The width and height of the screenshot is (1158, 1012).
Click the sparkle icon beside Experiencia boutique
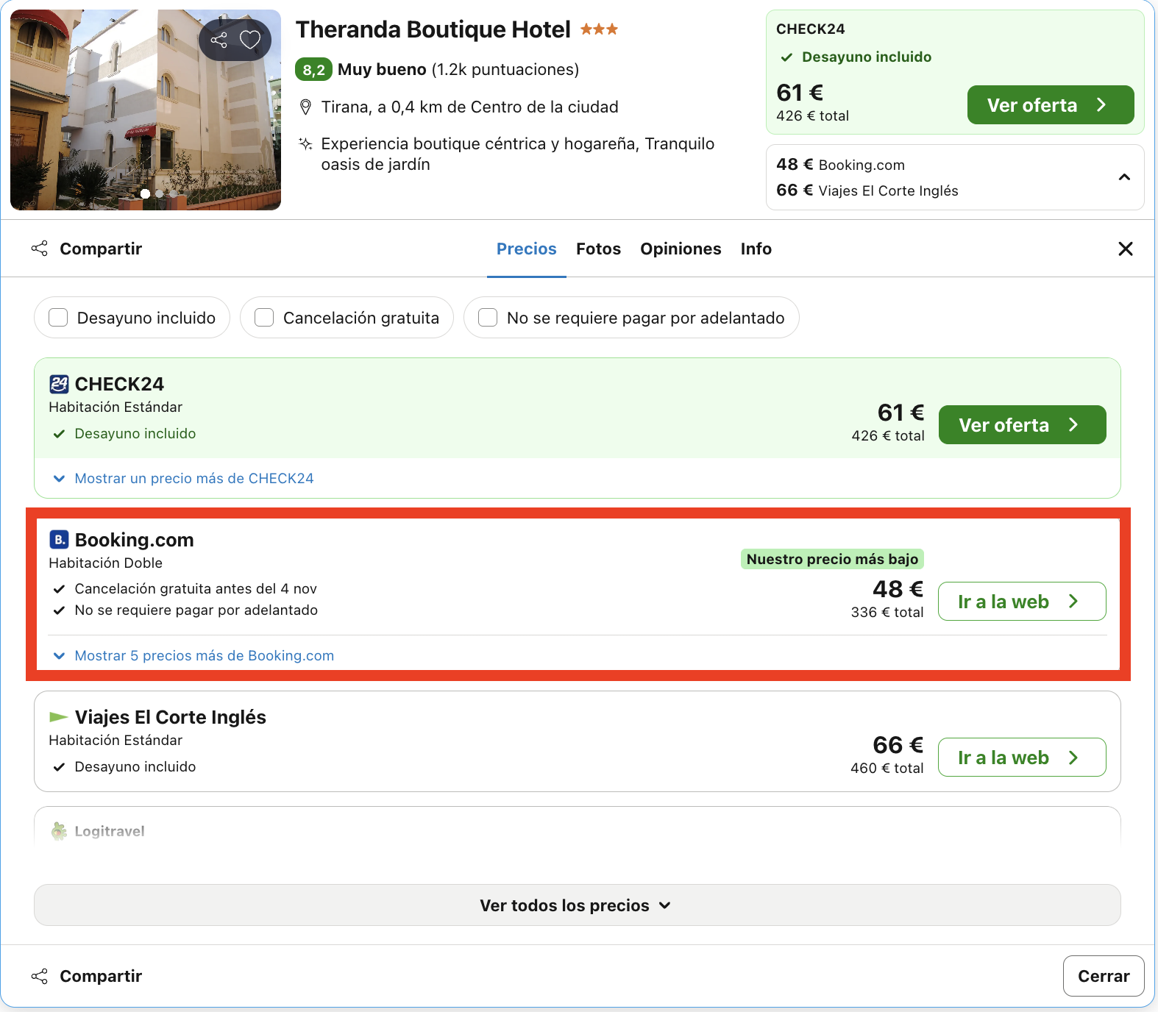[x=306, y=144]
